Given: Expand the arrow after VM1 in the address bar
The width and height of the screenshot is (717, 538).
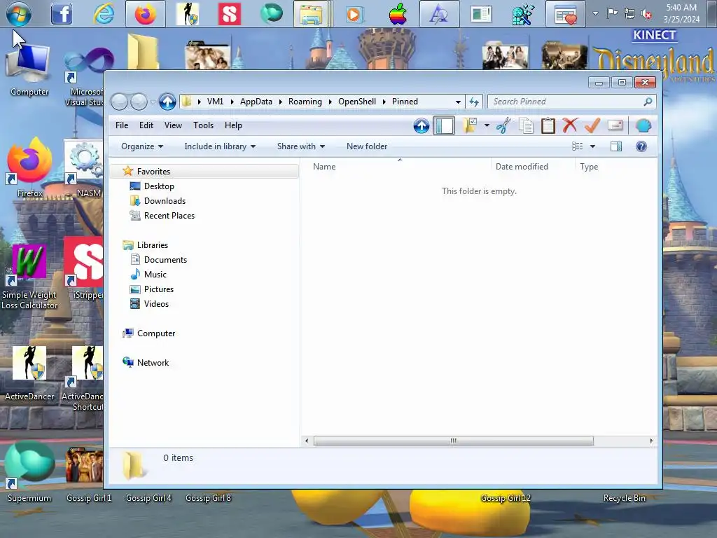Looking at the screenshot, I should pyautogui.click(x=232, y=102).
